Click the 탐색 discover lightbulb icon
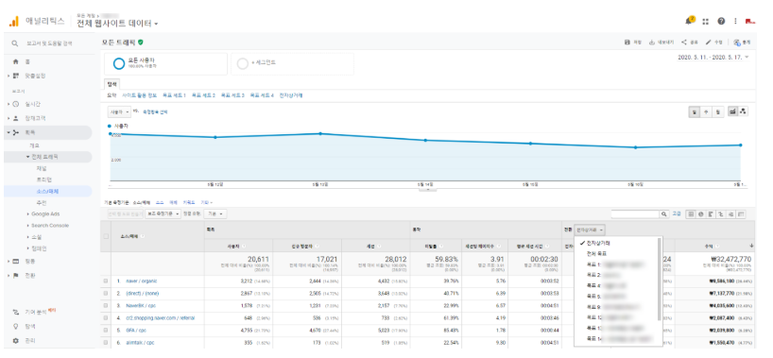The width and height of the screenshot is (773, 358). 16,327
